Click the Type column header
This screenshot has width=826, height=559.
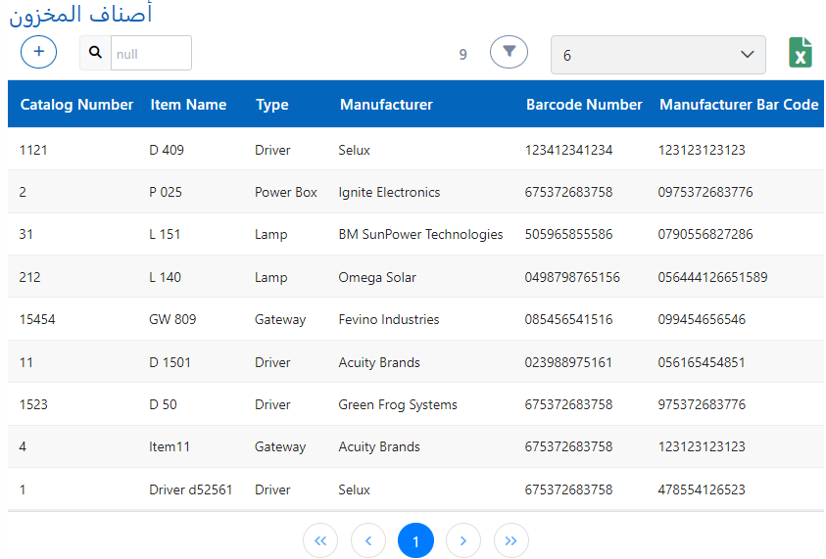271,105
